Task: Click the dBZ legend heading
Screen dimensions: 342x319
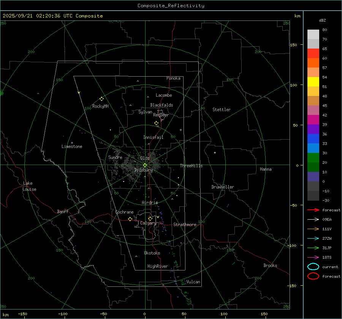Action: (322, 20)
